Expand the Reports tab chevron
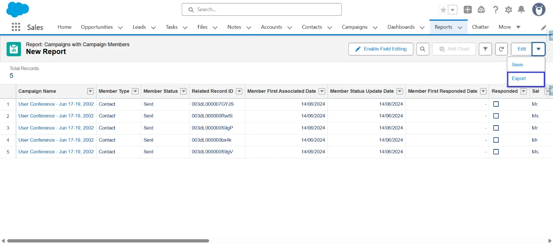 [460, 27]
